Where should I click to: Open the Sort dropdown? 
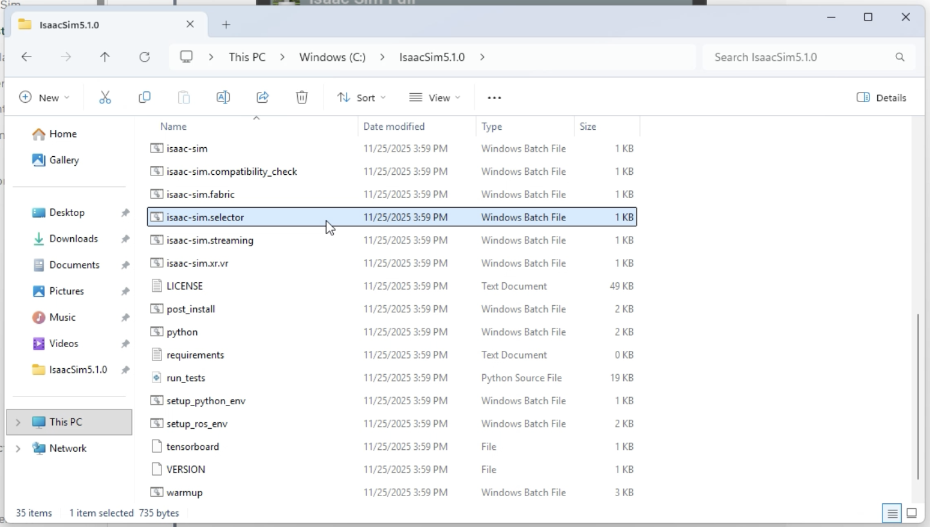point(361,97)
